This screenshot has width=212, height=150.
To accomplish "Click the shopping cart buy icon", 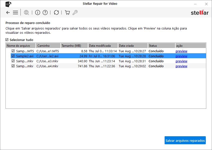I will pyautogui.click(x=67, y=12).
